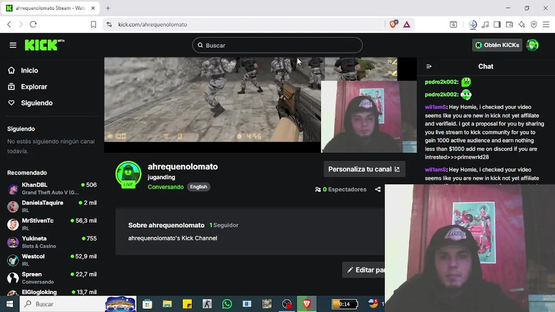Click the English language tag

coord(199,187)
